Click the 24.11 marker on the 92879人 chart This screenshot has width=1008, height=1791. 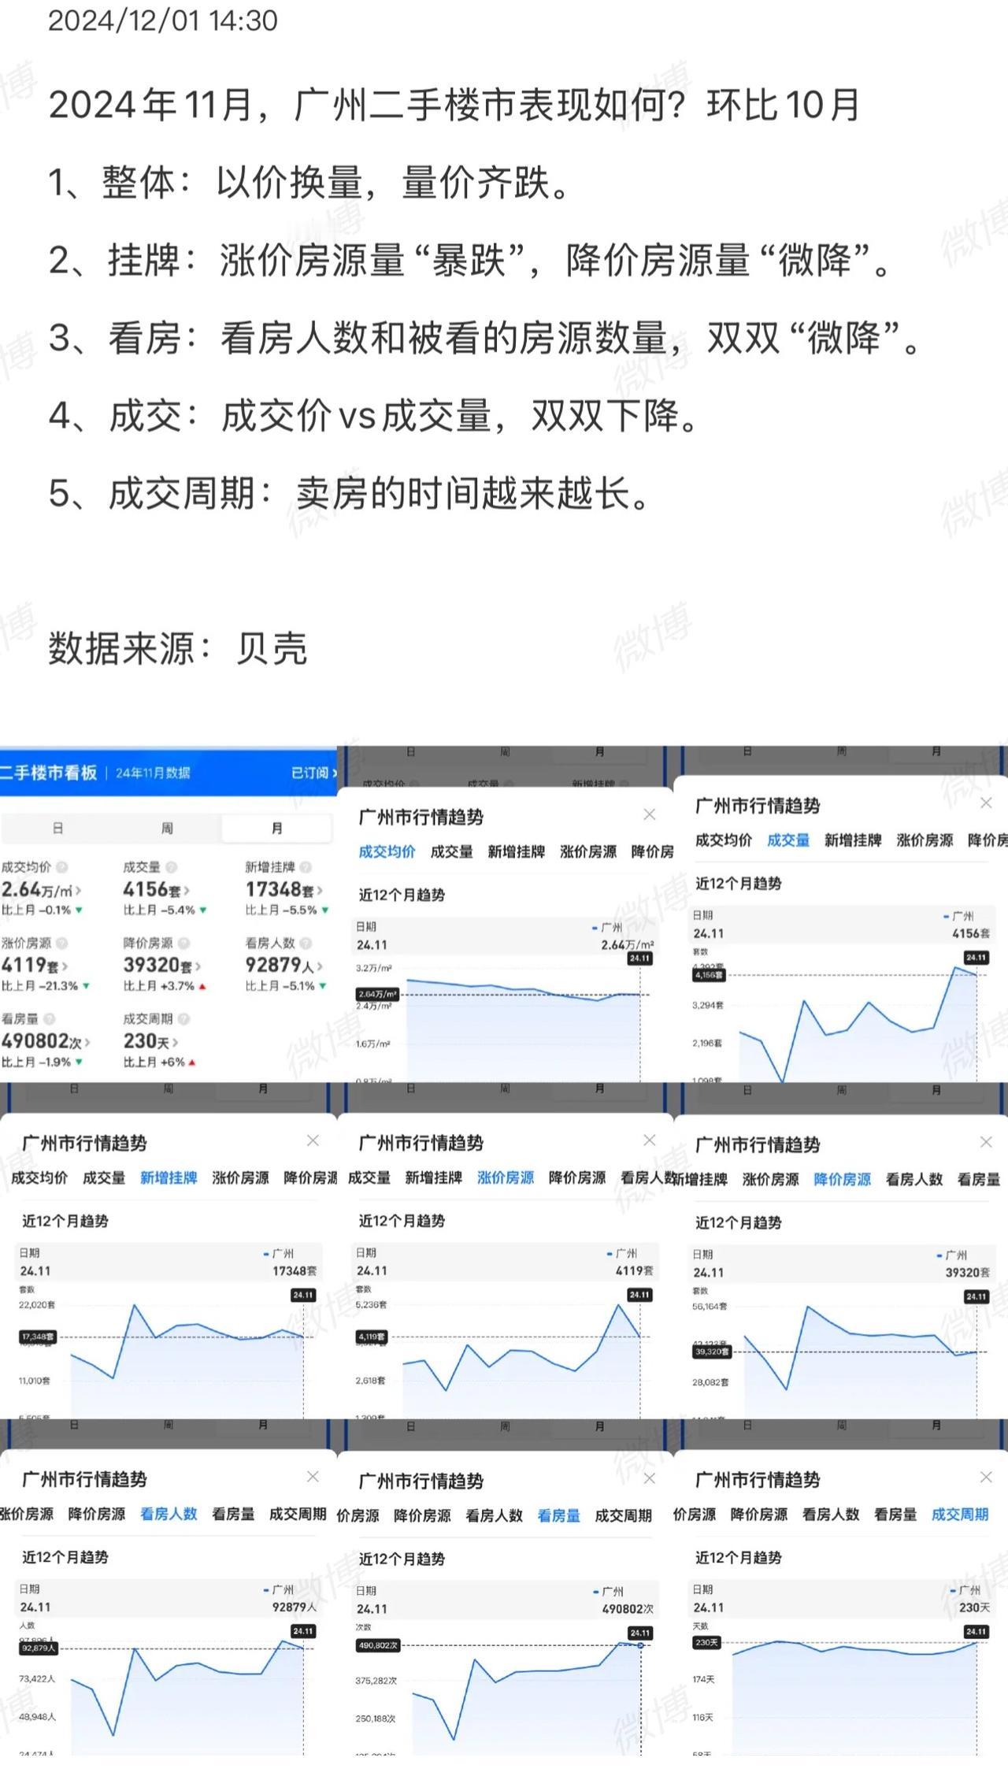(303, 1631)
